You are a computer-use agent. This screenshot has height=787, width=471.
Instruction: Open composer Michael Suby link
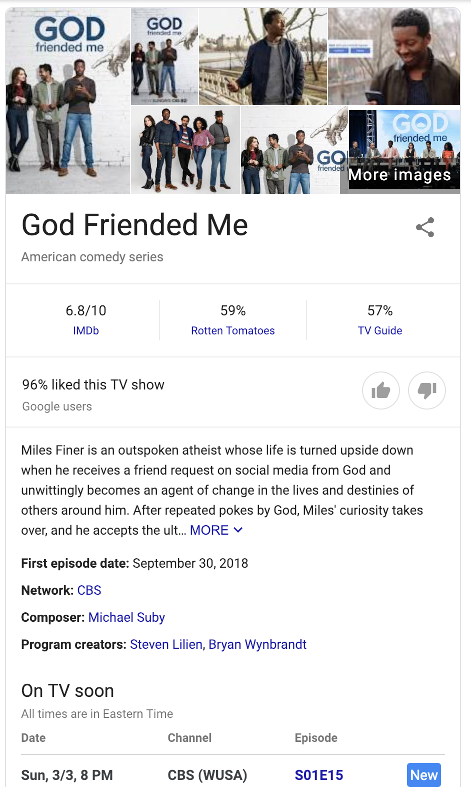coord(126,617)
